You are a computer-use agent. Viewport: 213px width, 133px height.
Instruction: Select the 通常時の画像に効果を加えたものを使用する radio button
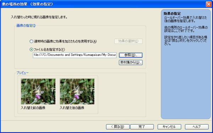coord(31,41)
